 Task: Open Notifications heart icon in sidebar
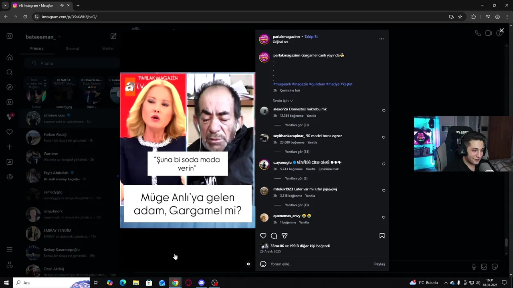pos(10,132)
